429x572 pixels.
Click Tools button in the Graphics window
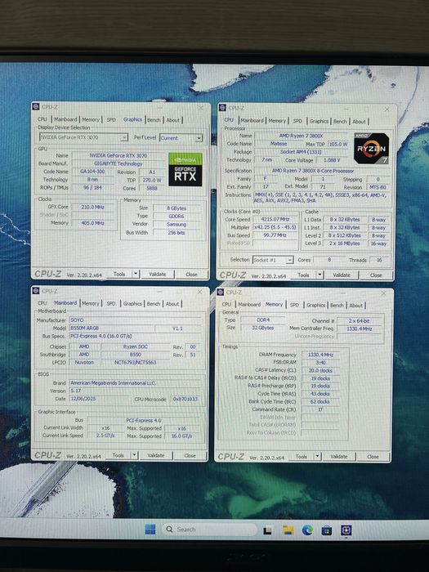pos(119,274)
